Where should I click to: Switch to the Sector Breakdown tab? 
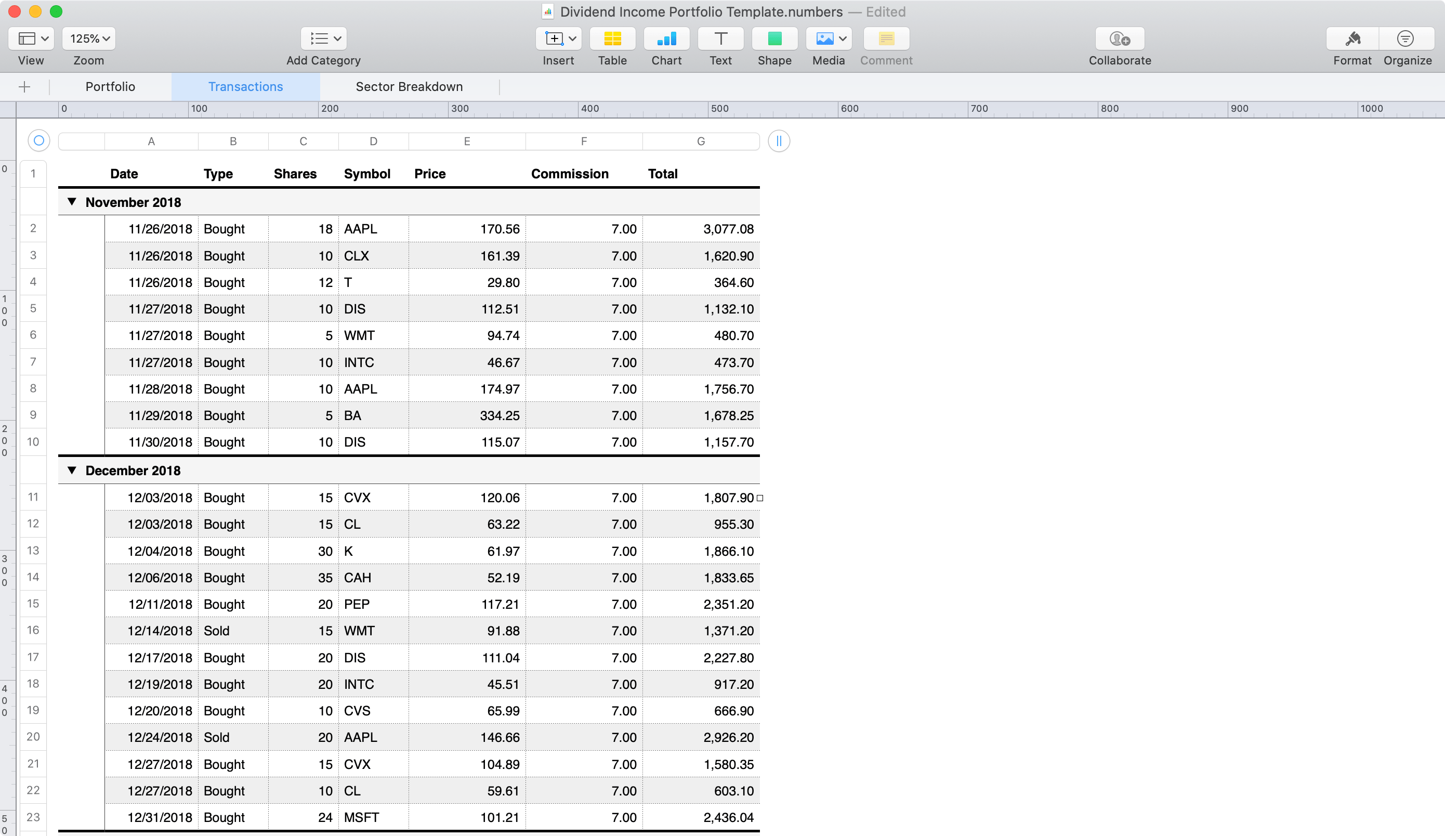click(409, 87)
